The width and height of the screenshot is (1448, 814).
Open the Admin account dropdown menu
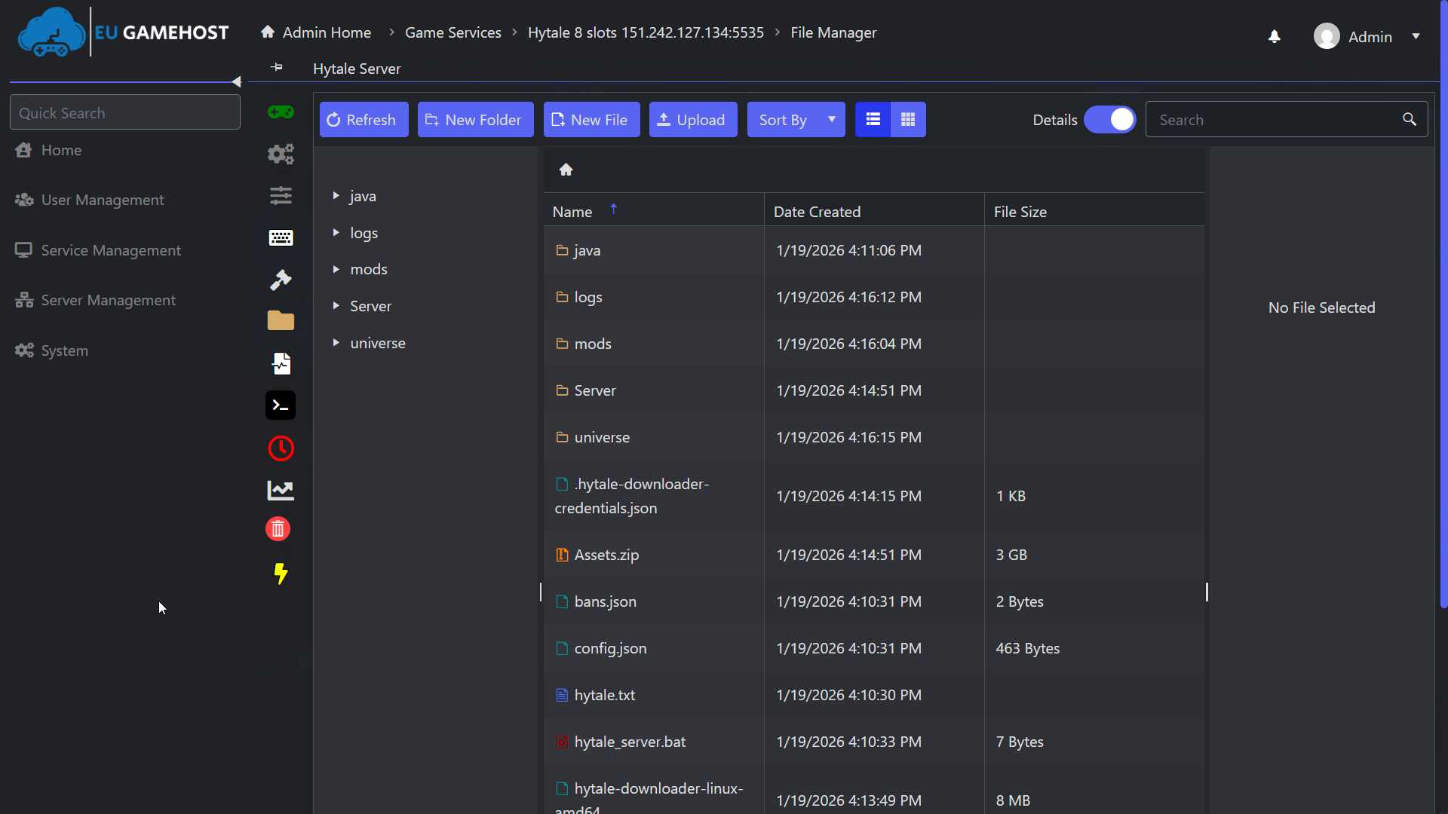coord(1367,36)
